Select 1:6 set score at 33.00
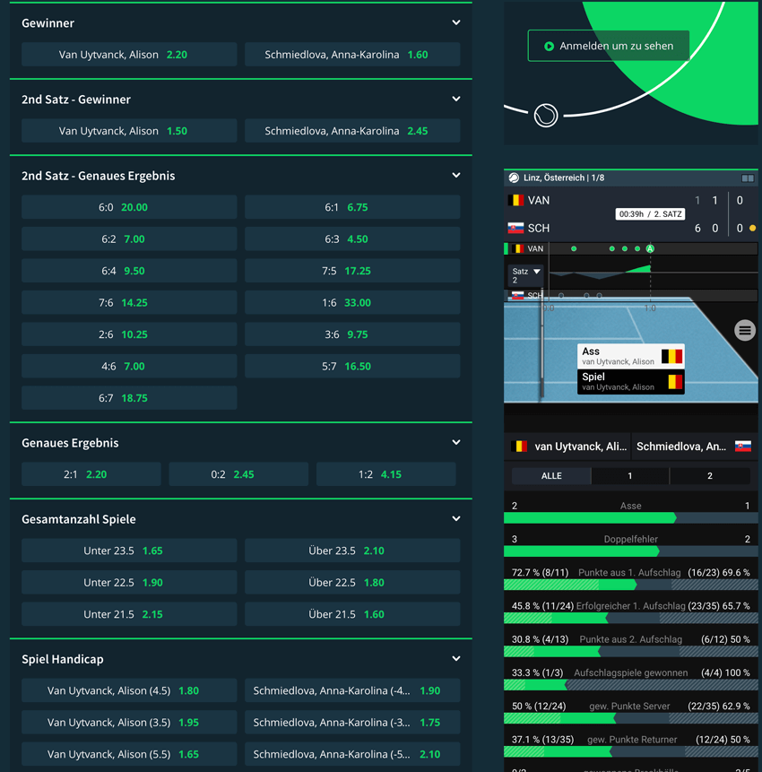 click(352, 303)
